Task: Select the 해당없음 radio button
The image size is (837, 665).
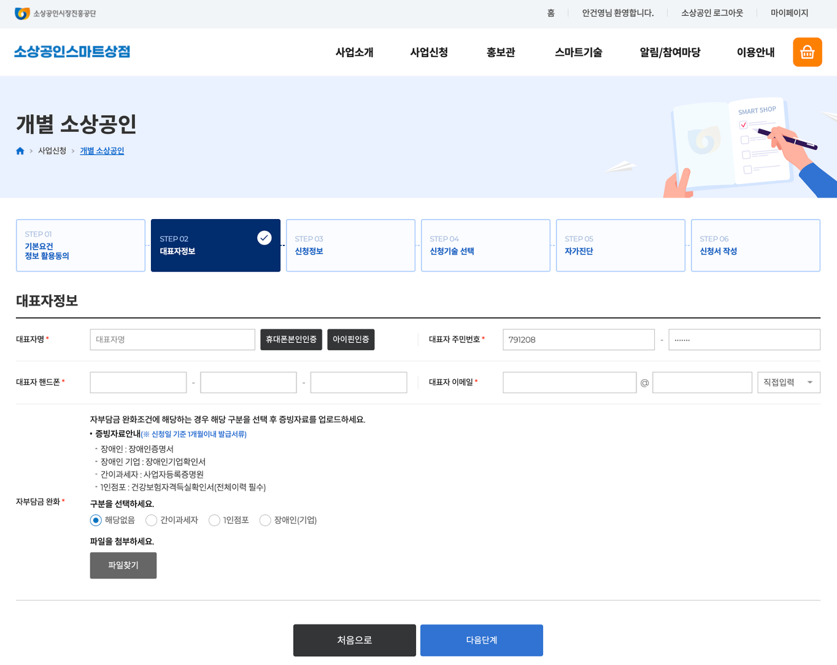Action: pyautogui.click(x=96, y=520)
